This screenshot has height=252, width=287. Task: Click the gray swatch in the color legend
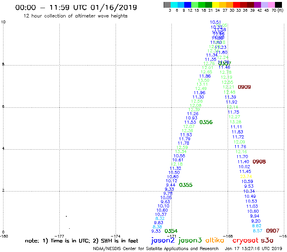[x=167, y=5]
